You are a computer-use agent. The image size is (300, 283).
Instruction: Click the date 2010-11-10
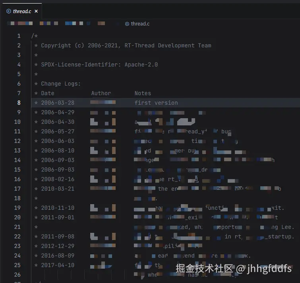(x=58, y=208)
